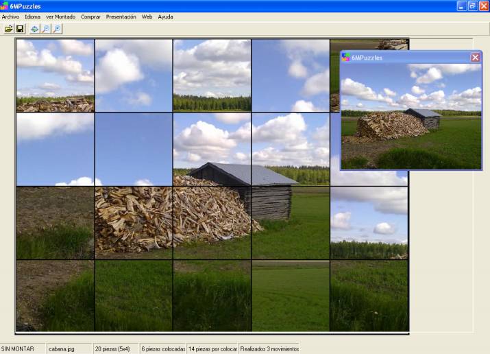Screen dimensions: 490x354
Task: Open a puzzle file with the folder icon
Action: click(x=8, y=29)
